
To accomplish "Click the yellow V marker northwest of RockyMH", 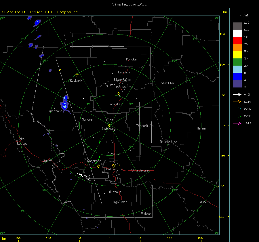I will tap(60, 70).
